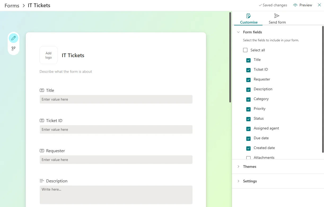
Task: Click the Saved changes status text
Action: [x=275, y=5]
